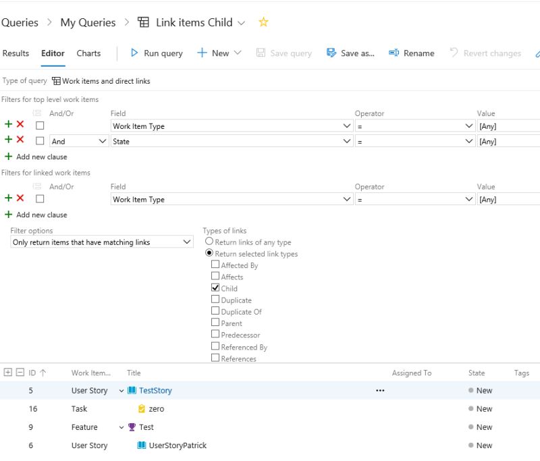
Task: Switch to the Results tab
Action: tap(16, 53)
